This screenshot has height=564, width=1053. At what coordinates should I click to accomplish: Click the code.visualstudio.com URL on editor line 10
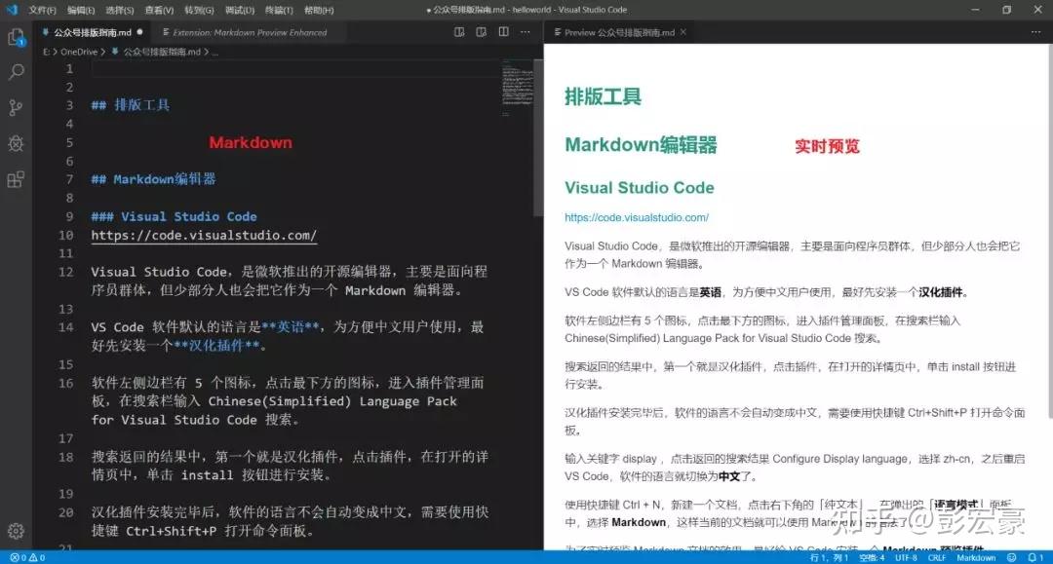pyautogui.click(x=204, y=236)
